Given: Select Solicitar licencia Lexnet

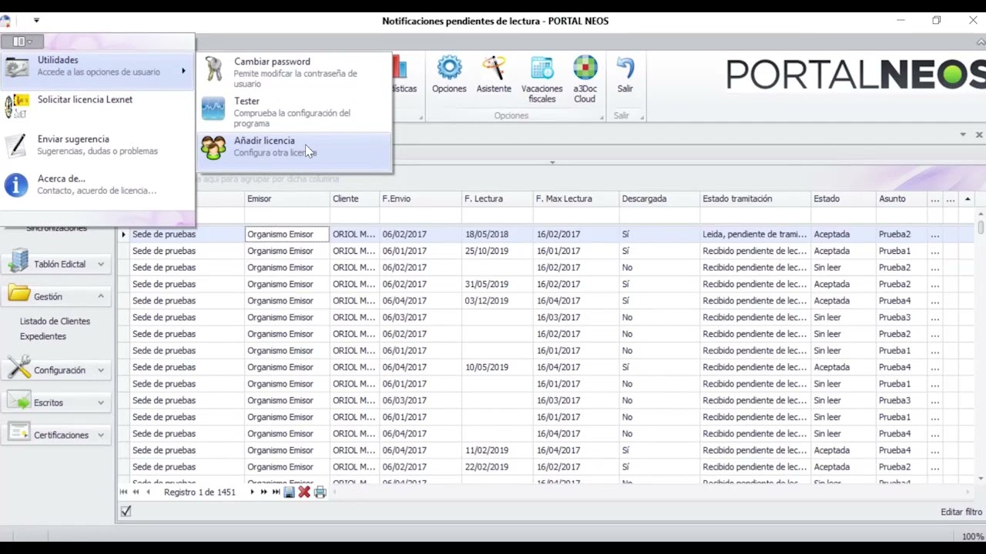Looking at the screenshot, I should (96, 106).
